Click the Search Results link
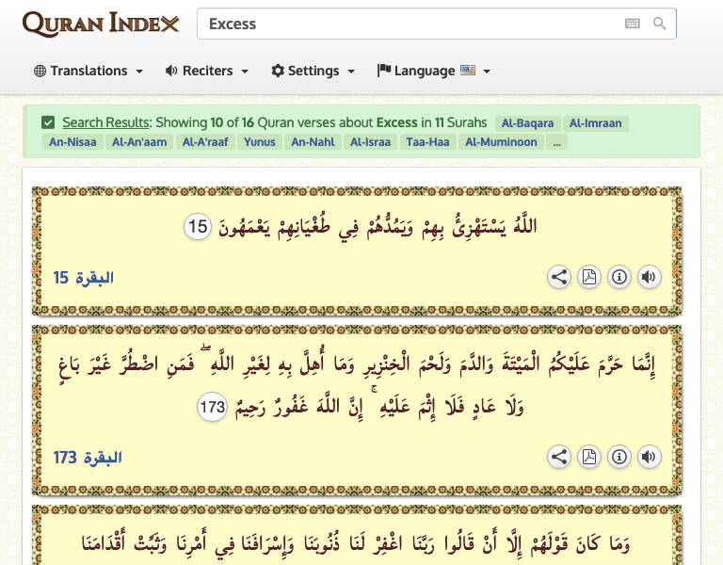The image size is (723, 565). coord(105,122)
